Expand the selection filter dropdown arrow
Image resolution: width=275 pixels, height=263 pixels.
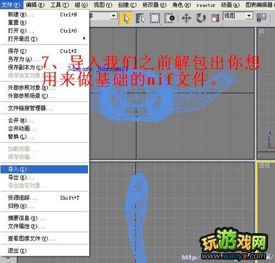(114, 16)
